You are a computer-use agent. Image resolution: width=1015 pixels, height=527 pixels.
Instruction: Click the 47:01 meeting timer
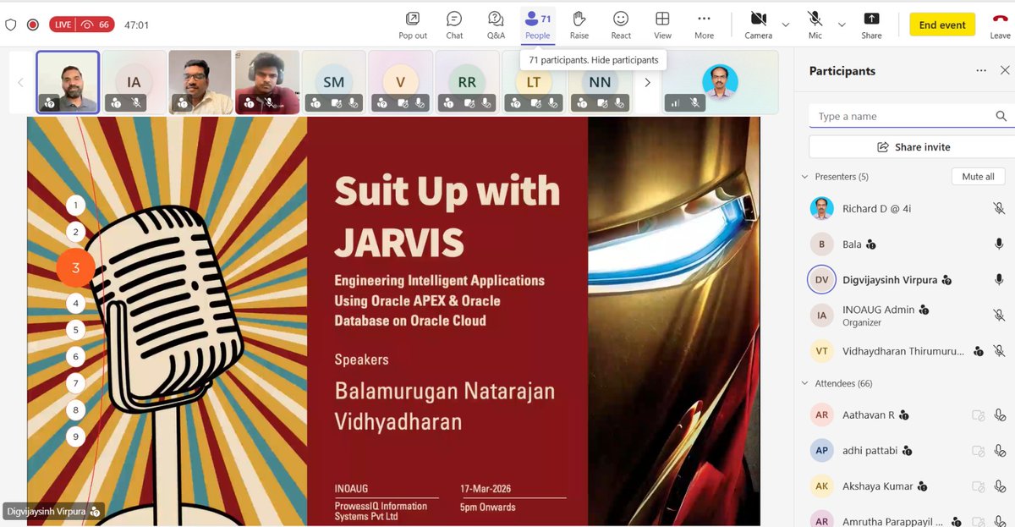(x=136, y=25)
